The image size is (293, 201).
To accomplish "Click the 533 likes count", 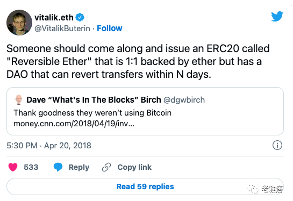I will point(31,167).
